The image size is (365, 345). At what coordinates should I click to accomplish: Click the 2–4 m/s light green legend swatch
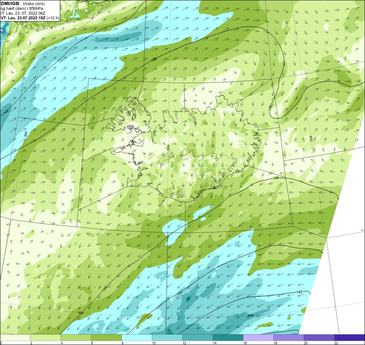coord(46,337)
